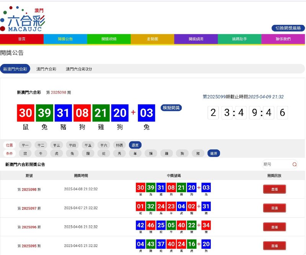Click the 切換開獎風格 button
This screenshot has height=255, width=306.
click(288, 28)
